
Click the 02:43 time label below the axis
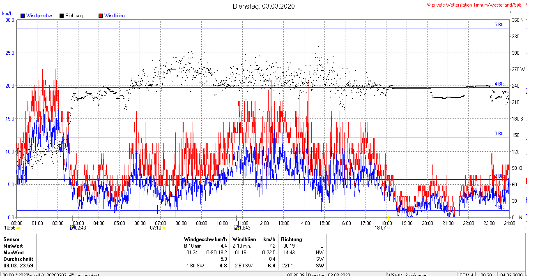tap(80, 227)
